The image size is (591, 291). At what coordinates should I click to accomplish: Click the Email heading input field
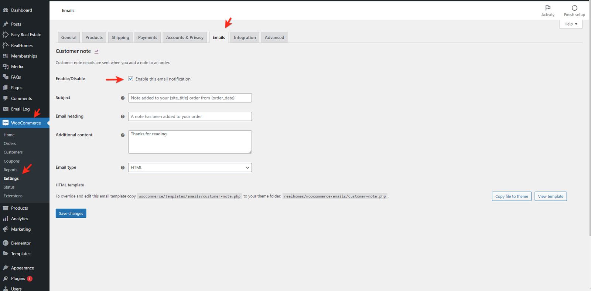pos(190,116)
